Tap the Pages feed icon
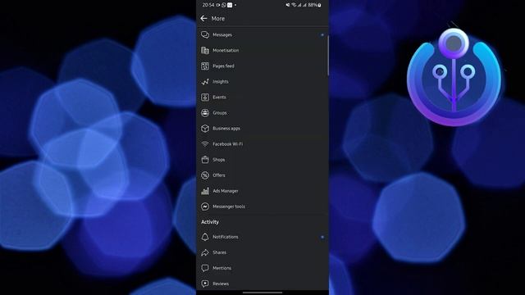This screenshot has height=295, width=525. 205,66
